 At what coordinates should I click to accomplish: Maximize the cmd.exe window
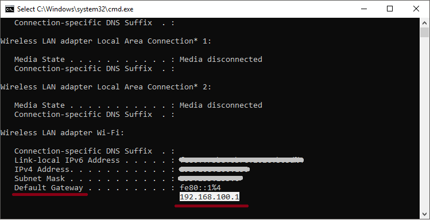(x=390, y=9)
